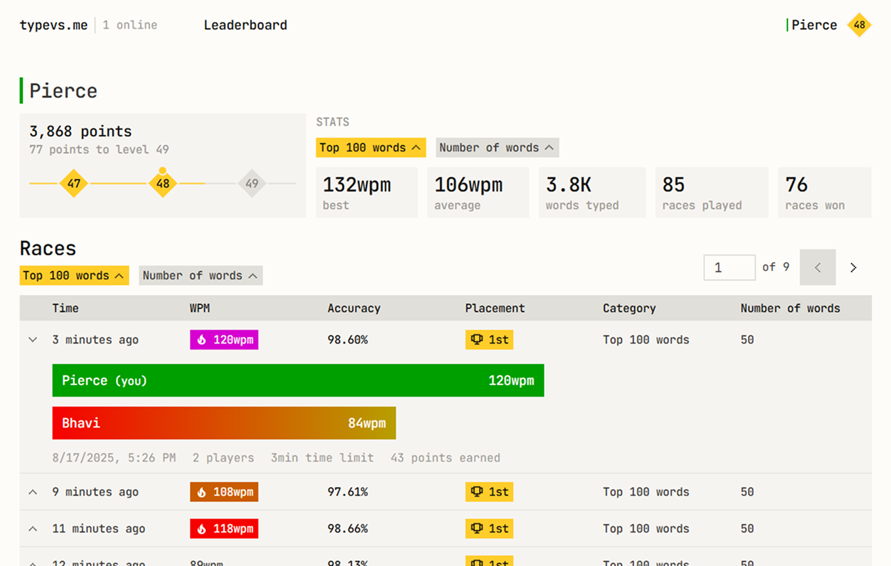Screen dimensions: 891x566
Task: Open Stats Top 100 words filter
Action: (370, 148)
